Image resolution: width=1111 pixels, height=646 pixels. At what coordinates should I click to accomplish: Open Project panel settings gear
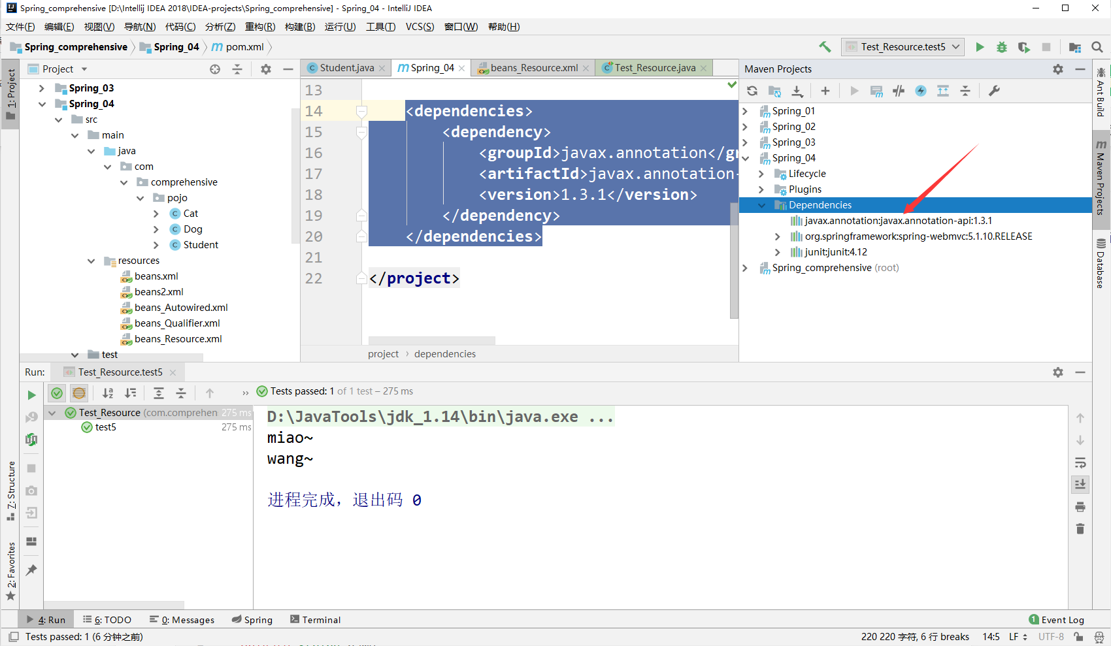[266, 69]
